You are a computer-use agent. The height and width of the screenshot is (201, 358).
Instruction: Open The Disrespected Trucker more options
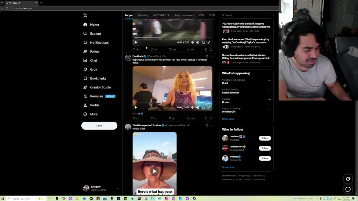211,125
